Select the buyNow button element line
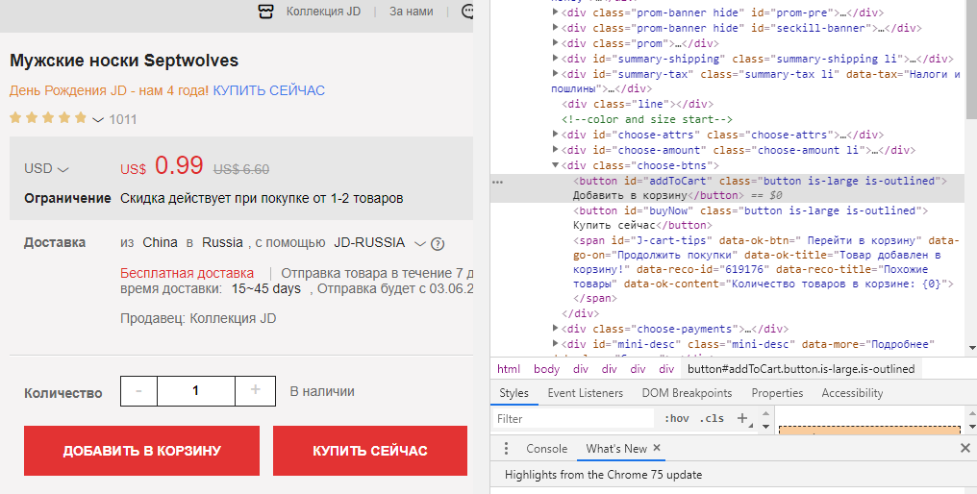Image resolution: width=977 pixels, height=494 pixels. point(750,218)
